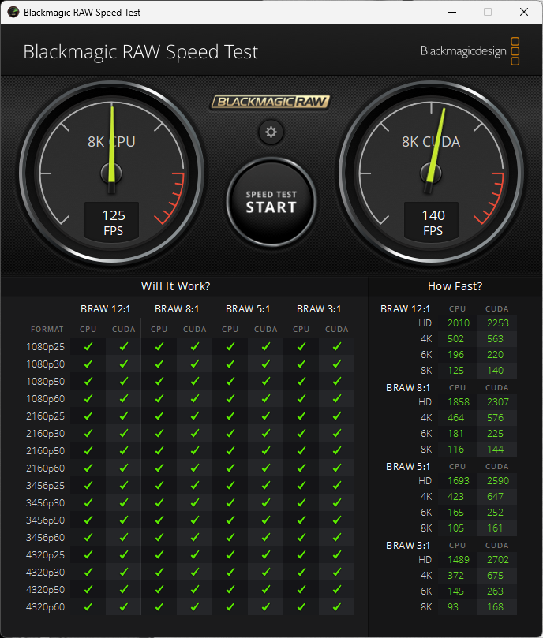Click 1080p50 BRAW 8:1 CPU checkmark
The height and width of the screenshot is (638, 543).
click(159, 381)
